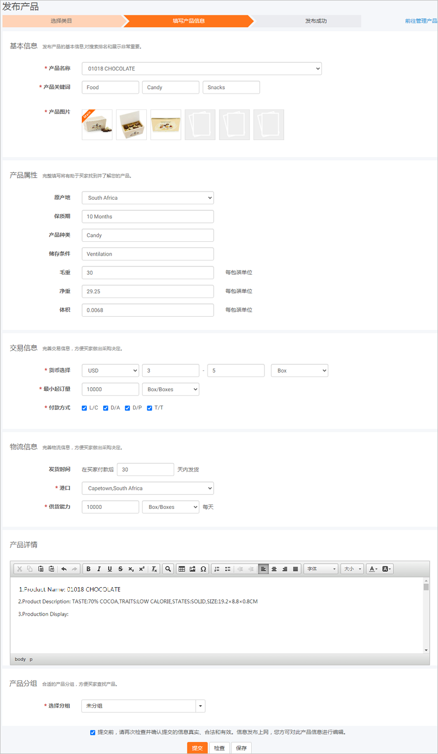Insert a numbered list
This screenshot has width=438, height=754.
[217, 569]
